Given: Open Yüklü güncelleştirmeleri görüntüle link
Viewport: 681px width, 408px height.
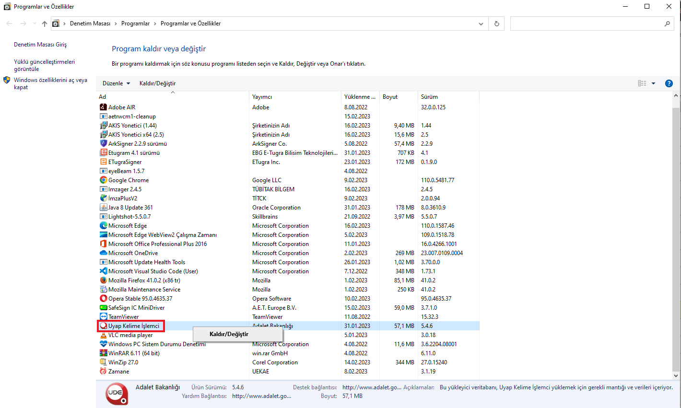Looking at the screenshot, I should (x=44, y=65).
